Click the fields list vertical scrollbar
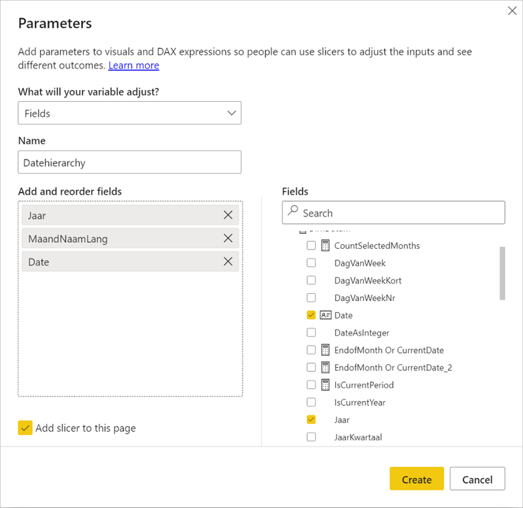 [502, 273]
